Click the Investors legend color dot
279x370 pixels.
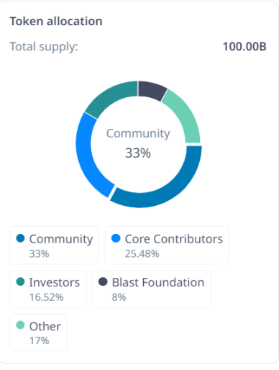[20, 281]
